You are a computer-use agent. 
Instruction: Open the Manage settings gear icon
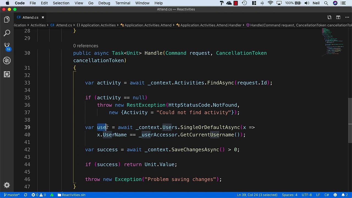(x=7, y=185)
